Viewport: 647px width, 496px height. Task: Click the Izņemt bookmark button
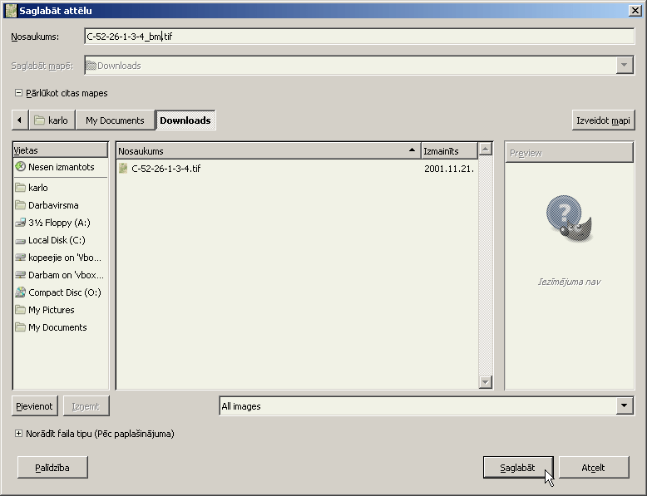coord(86,406)
